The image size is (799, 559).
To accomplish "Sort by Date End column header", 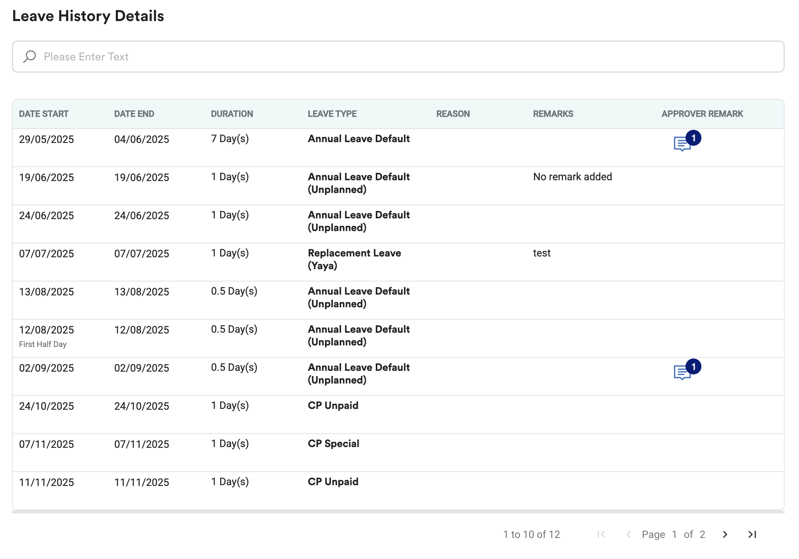I will (x=134, y=114).
